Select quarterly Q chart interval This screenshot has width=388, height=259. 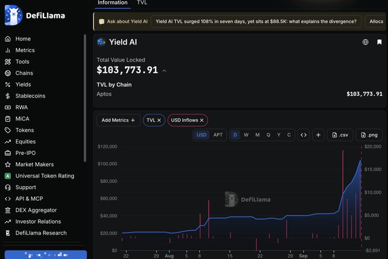[268, 135]
